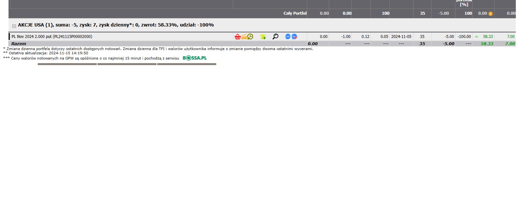Click the middle gray bar below footnotes
This screenshot has height=212, width=524.
tap(127, 64)
